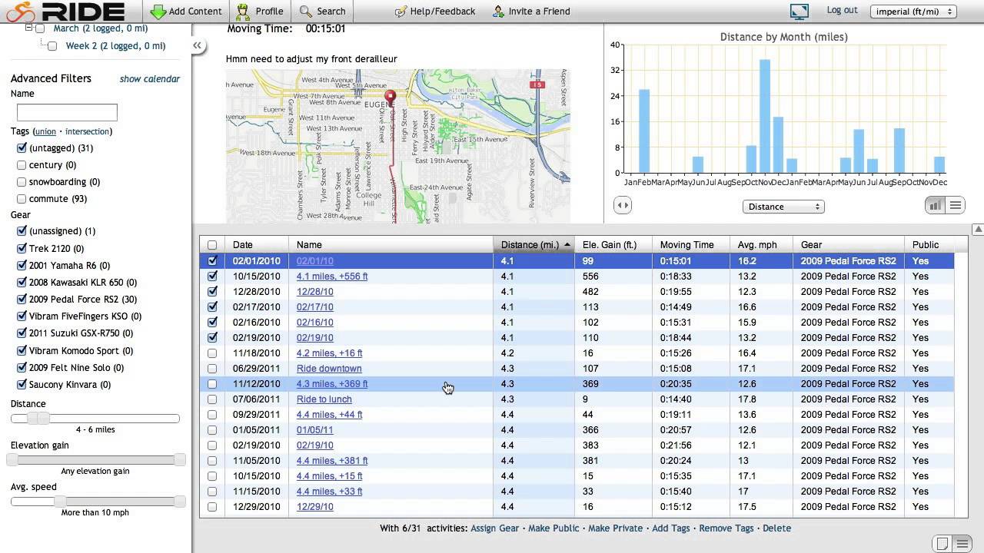Sort by the Avg. mph column header
This screenshot has height=553, width=984.
click(x=760, y=245)
